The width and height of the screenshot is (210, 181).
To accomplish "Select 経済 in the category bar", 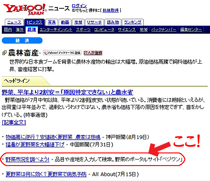I will pos(32,29).
